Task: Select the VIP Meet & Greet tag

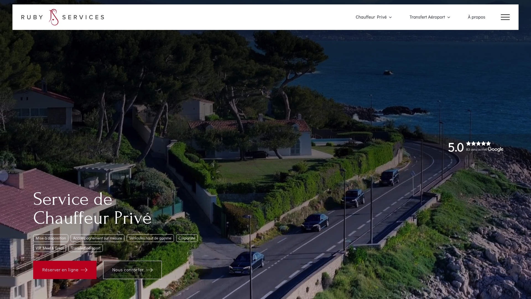Action: (50, 248)
